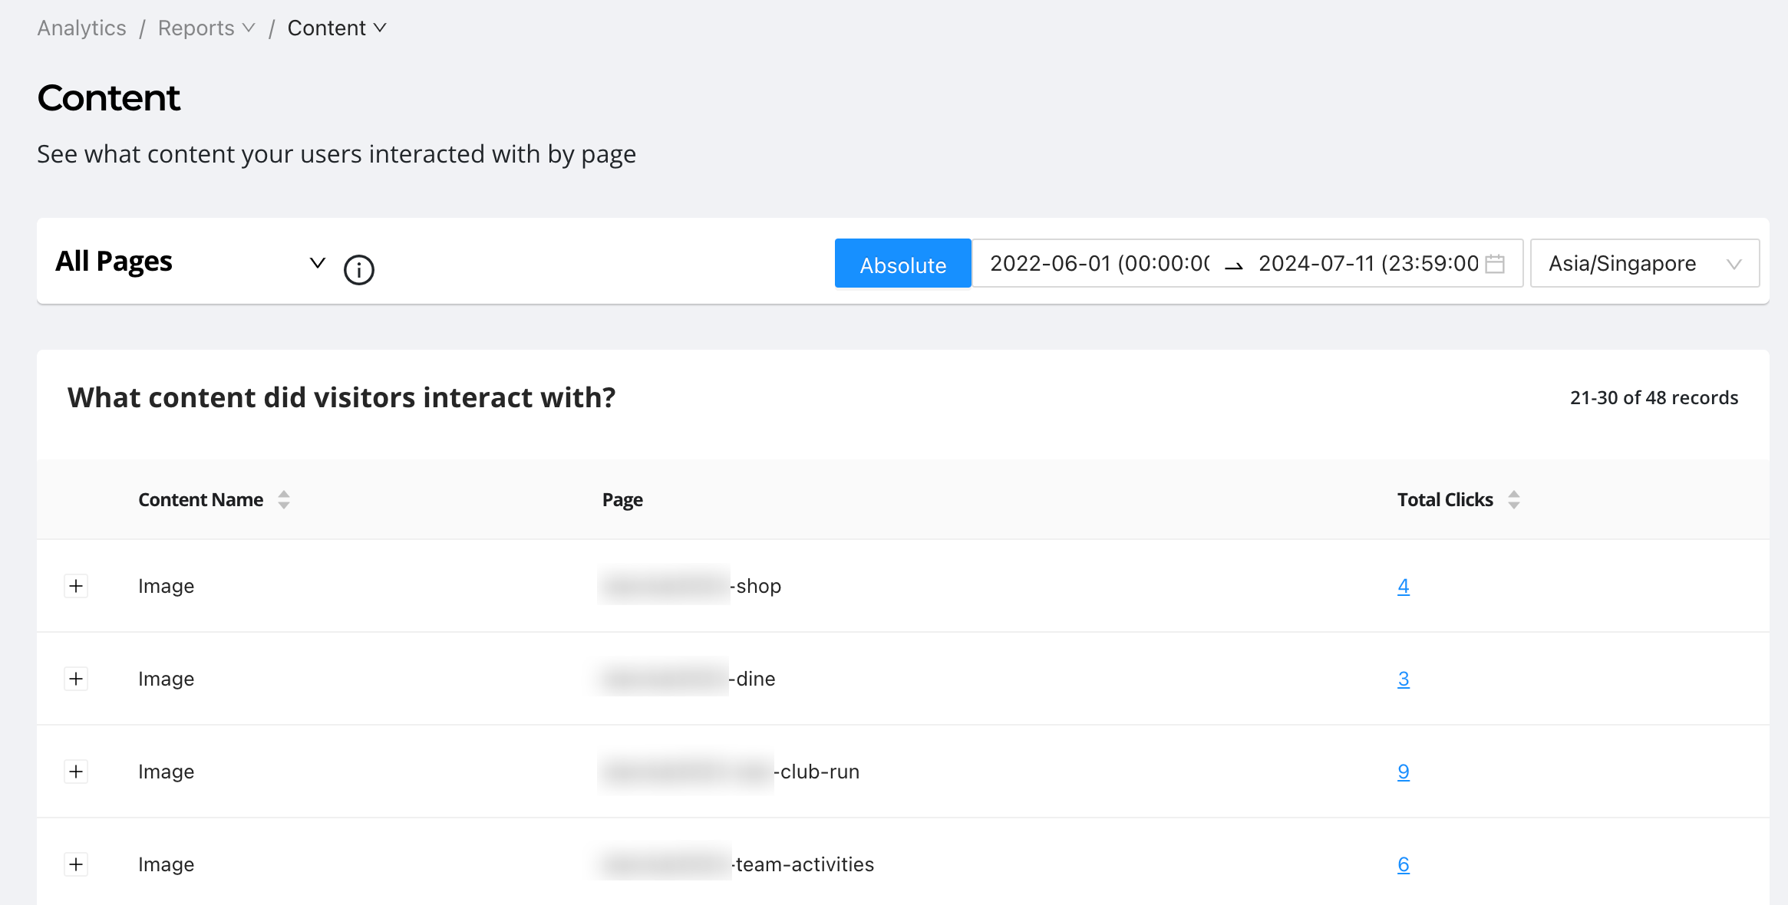
Task: Click the info icon beside All Pages
Action: [x=358, y=269]
